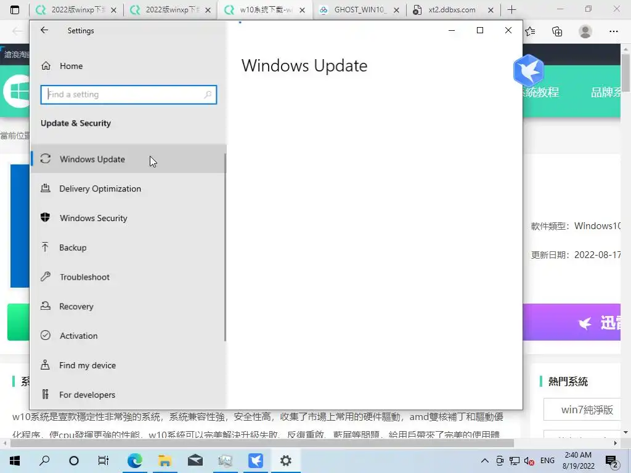Open Mail app from taskbar
The height and width of the screenshot is (473, 631).
195,461
